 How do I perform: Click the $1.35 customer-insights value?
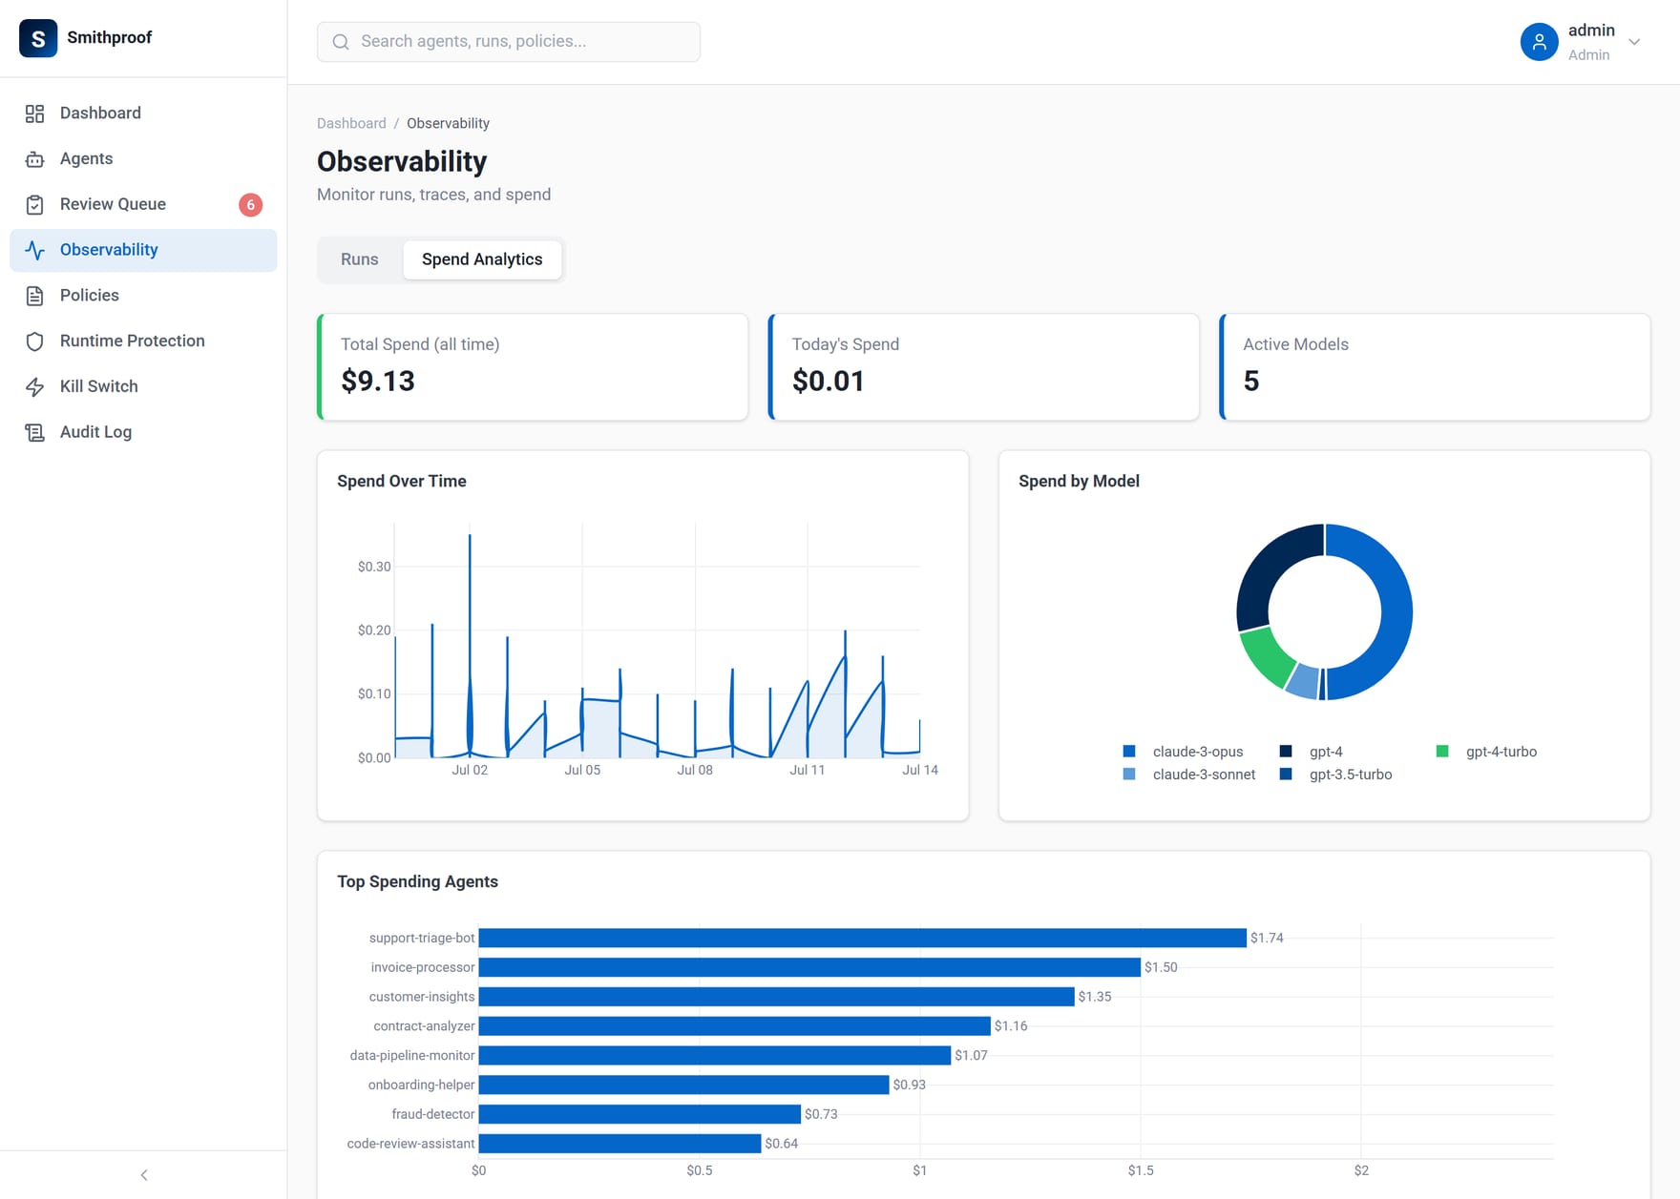1095,997
